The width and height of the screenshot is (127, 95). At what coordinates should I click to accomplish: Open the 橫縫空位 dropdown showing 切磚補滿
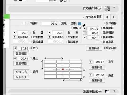click(58, 37)
